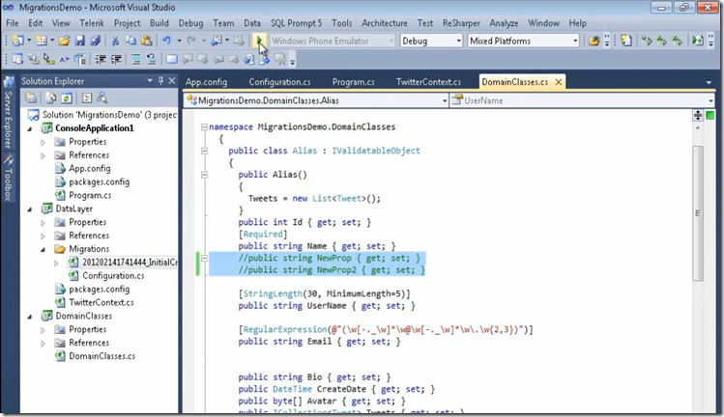724x417 pixels.
Task: Switch to the Program.cs tab
Action: tap(353, 82)
